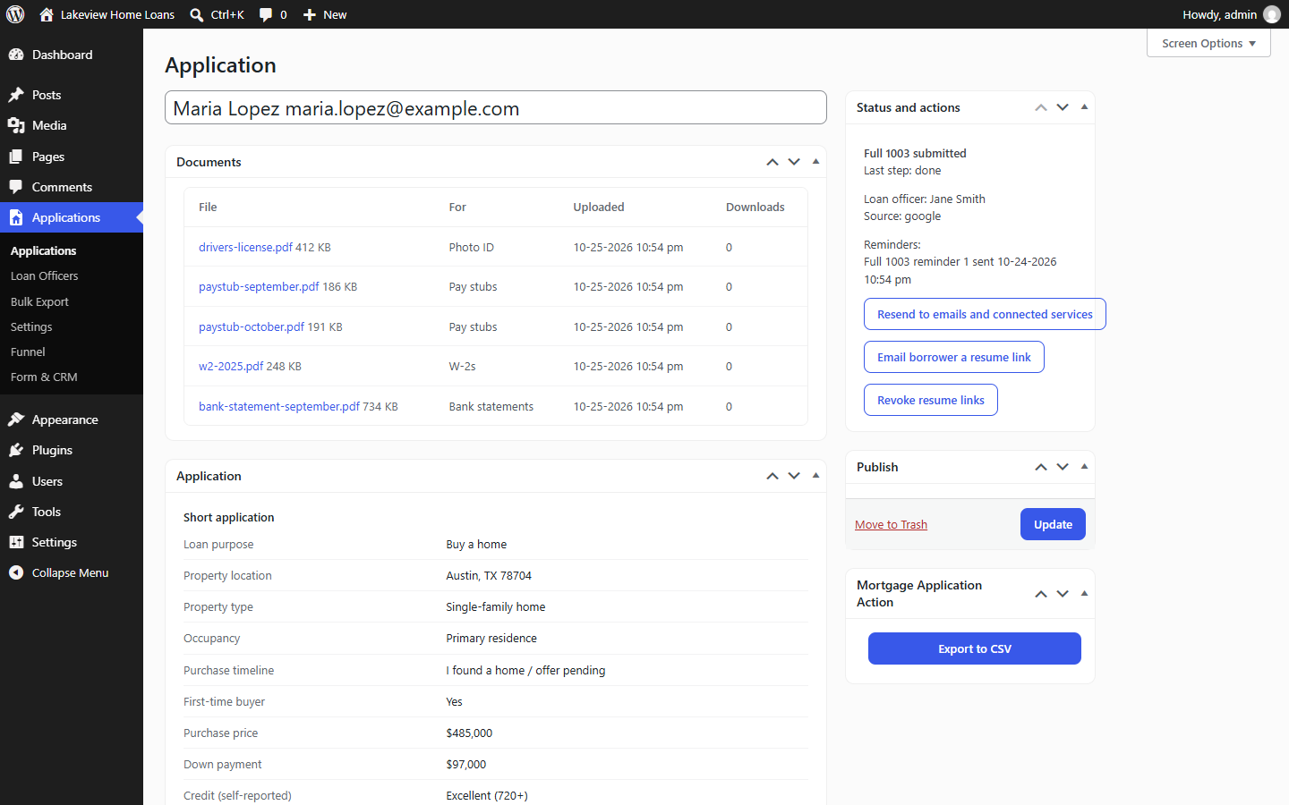
Task: Click Email borrower a resume link
Action: tap(954, 357)
